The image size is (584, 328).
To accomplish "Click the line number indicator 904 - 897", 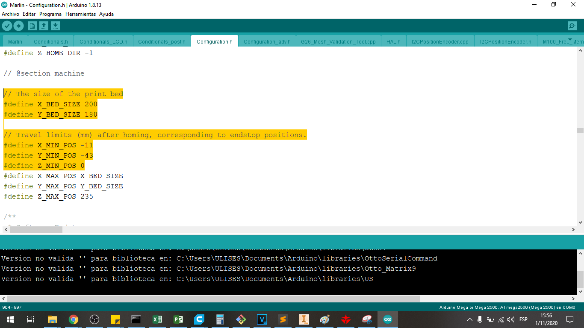I will tap(12, 307).
